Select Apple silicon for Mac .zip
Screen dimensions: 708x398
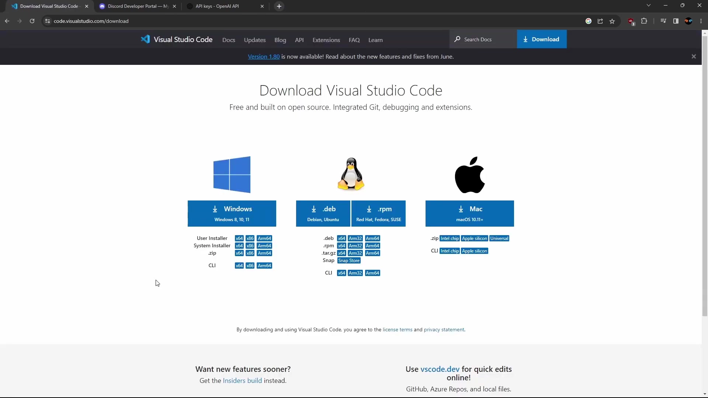click(x=475, y=238)
